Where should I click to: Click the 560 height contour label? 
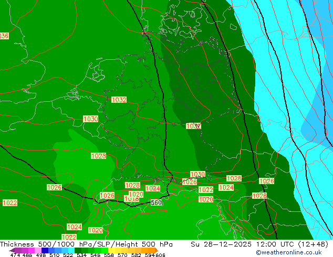click(156, 202)
